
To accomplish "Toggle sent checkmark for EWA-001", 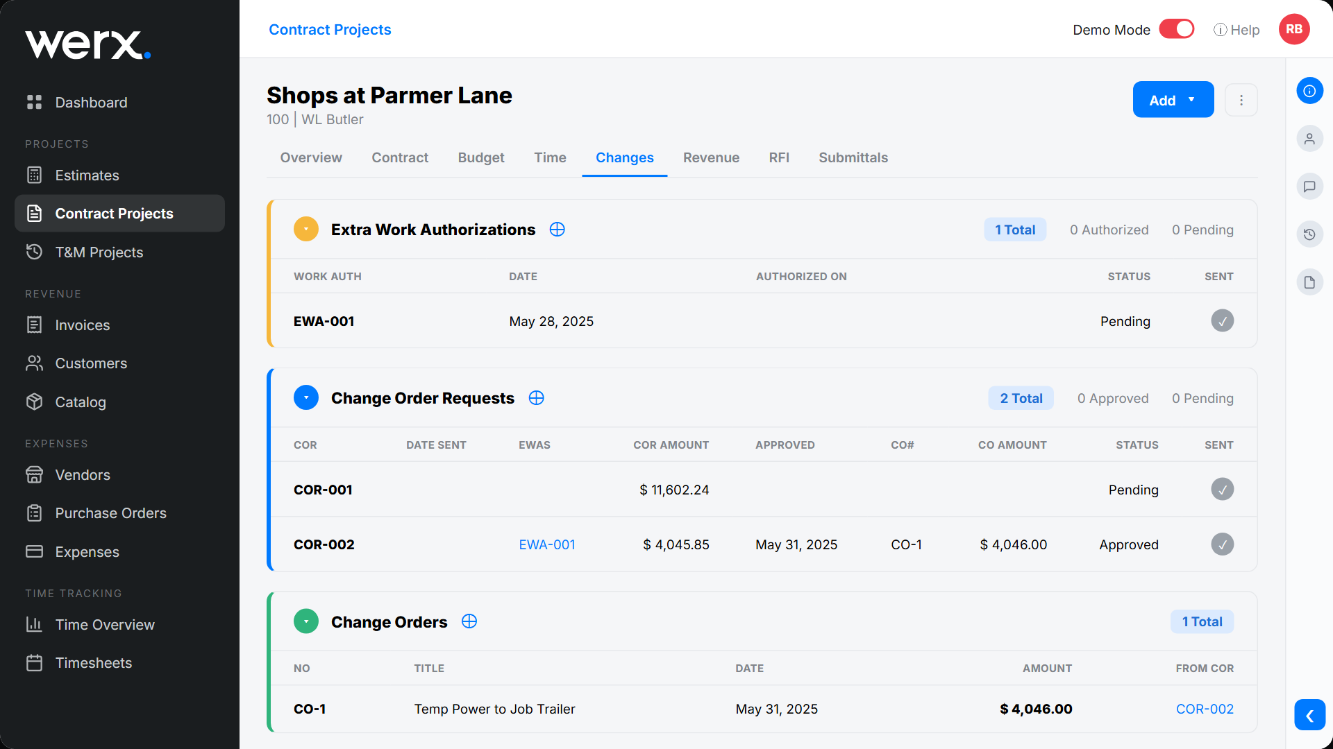I will [x=1222, y=321].
